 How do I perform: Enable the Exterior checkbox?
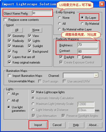coord(79,57)
